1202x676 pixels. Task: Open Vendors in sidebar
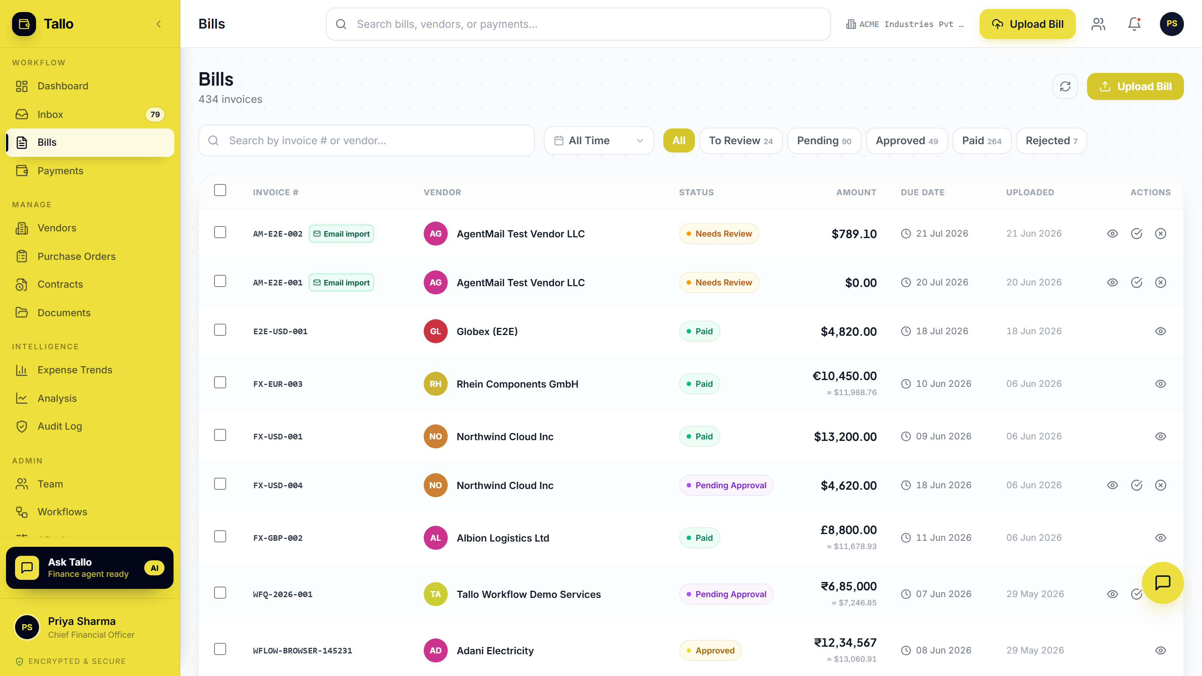[x=90, y=228]
